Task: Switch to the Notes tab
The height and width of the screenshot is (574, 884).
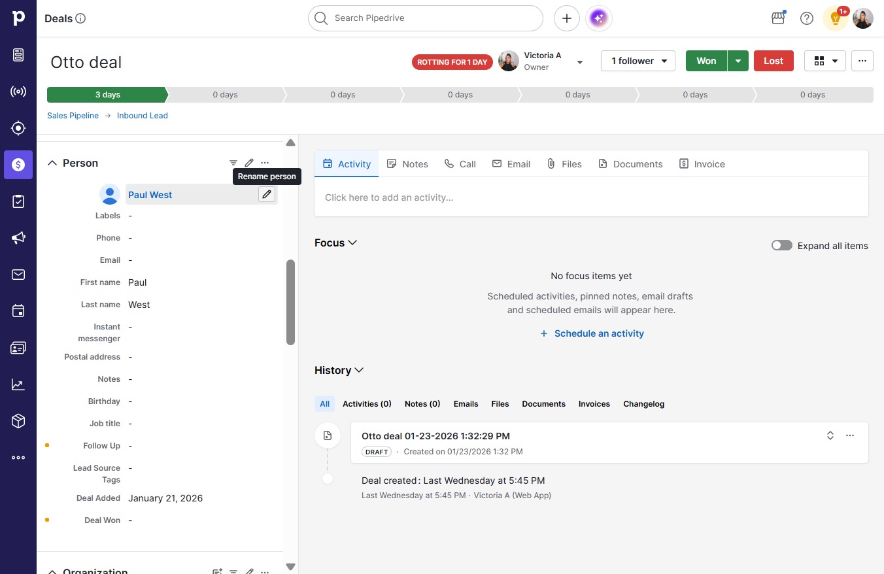Action: pyautogui.click(x=407, y=164)
